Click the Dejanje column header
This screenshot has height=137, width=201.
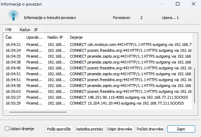coord(130,37)
